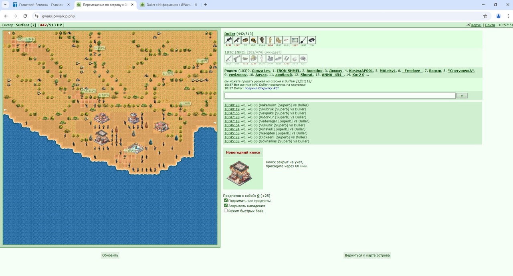This screenshot has width=513, height=276.
Task: Uncheck 'Закрывать нападения' checkbox
Action: [x=226, y=206]
